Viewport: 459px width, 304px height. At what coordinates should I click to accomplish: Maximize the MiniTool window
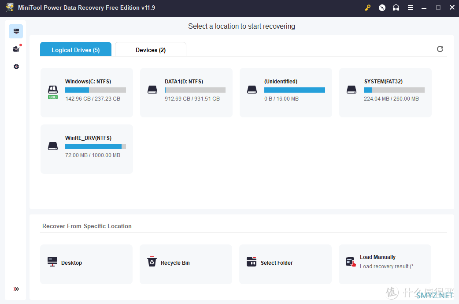pyautogui.click(x=438, y=8)
